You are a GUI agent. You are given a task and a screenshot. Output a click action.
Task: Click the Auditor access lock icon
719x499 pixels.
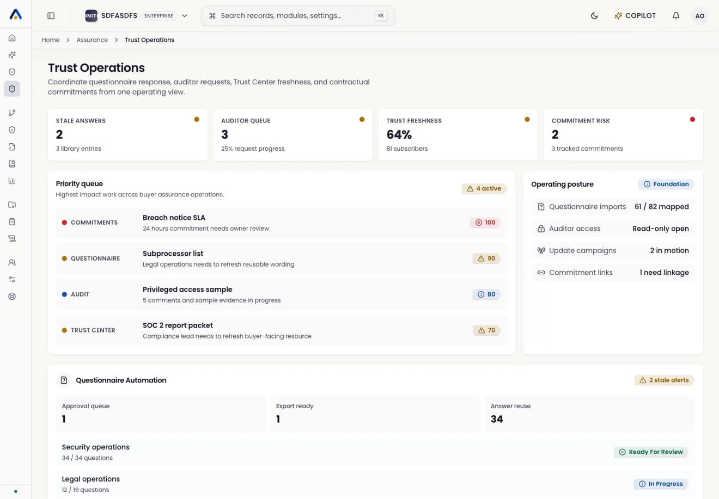point(541,229)
